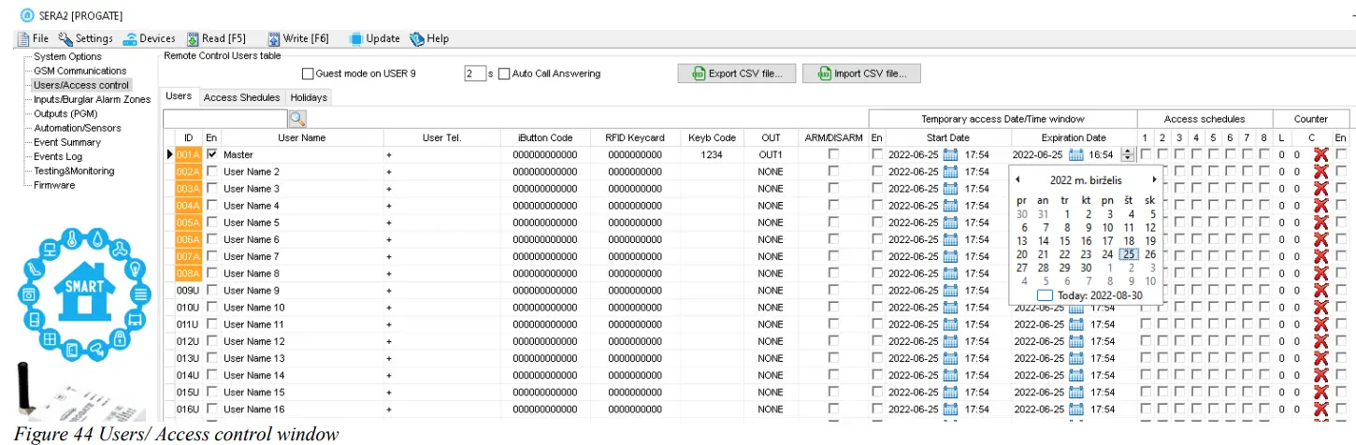Screen dimensions: 1356x445
Task: Enable Guest mode on USER 9 checkbox
Action: 308,74
